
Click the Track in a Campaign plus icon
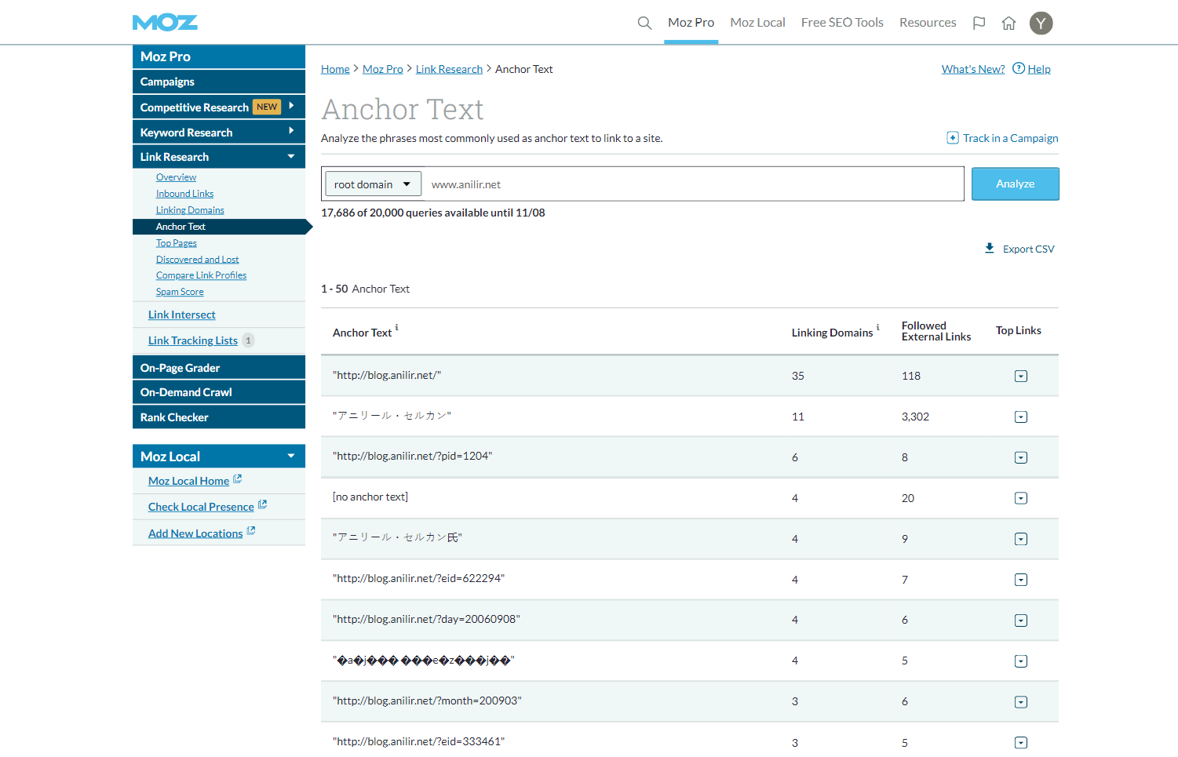(x=952, y=138)
